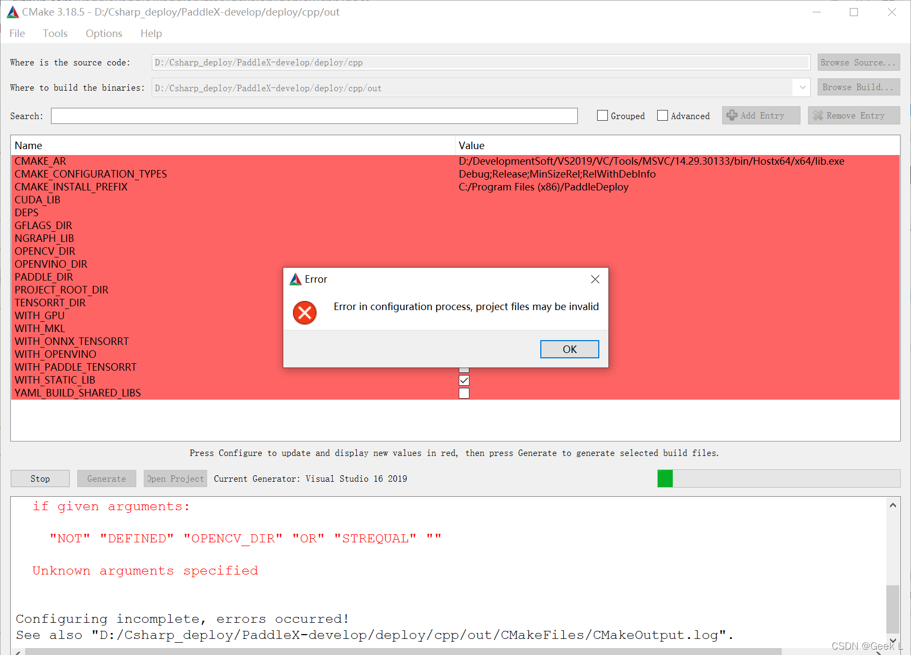
Task: Click the Add Entry plus icon
Action: click(x=733, y=115)
